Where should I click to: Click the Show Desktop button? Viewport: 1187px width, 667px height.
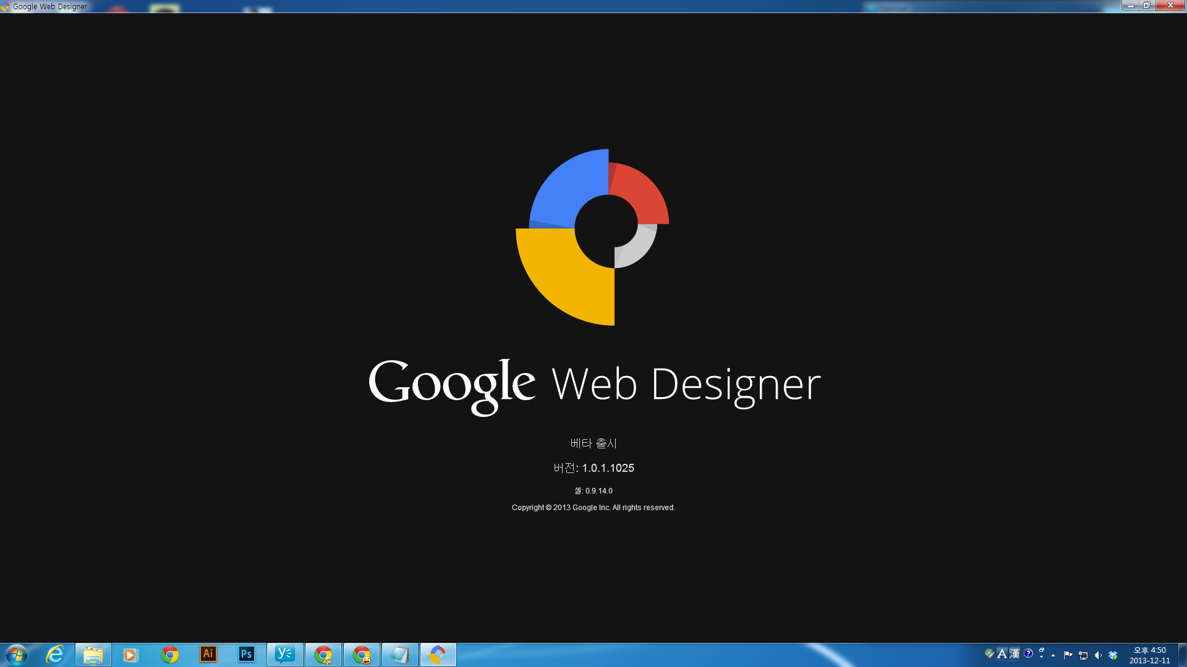click(x=1182, y=655)
